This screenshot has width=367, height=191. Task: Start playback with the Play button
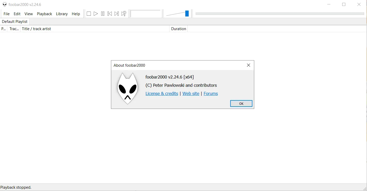pos(96,14)
